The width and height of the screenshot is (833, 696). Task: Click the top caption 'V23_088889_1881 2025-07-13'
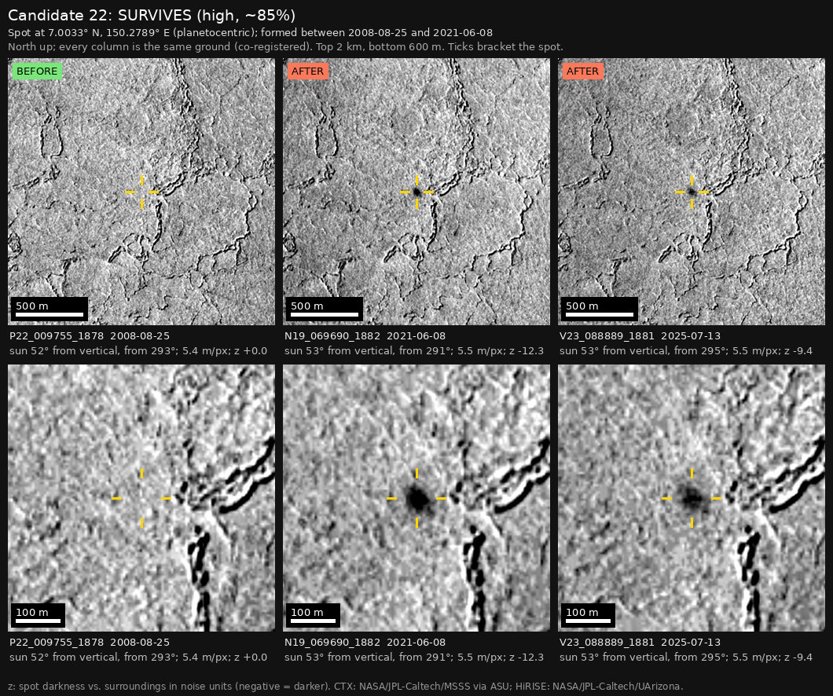click(x=640, y=336)
